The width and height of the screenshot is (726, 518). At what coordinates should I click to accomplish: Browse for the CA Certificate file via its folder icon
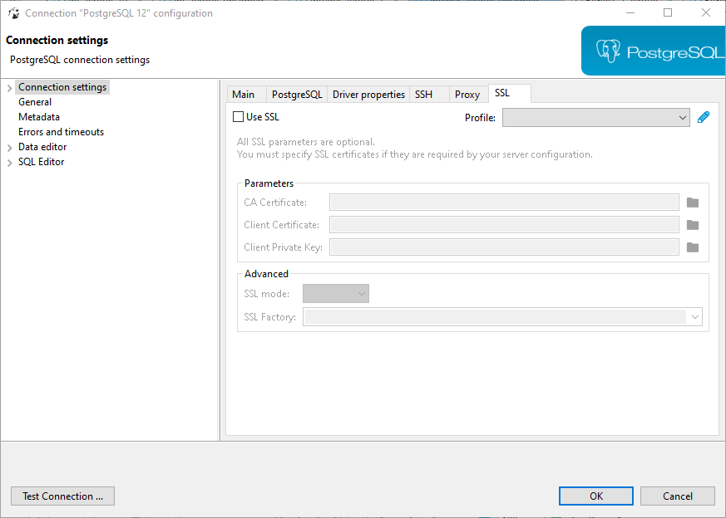[693, 203]
